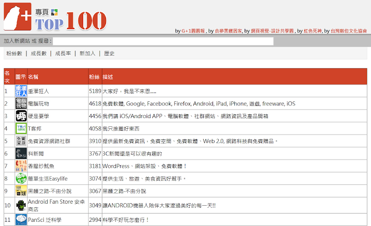The height and width of the screenshot is (226, 371).
Task: Click the description 3C新聞還是可以很有趣的
Action: pos(132,154)
